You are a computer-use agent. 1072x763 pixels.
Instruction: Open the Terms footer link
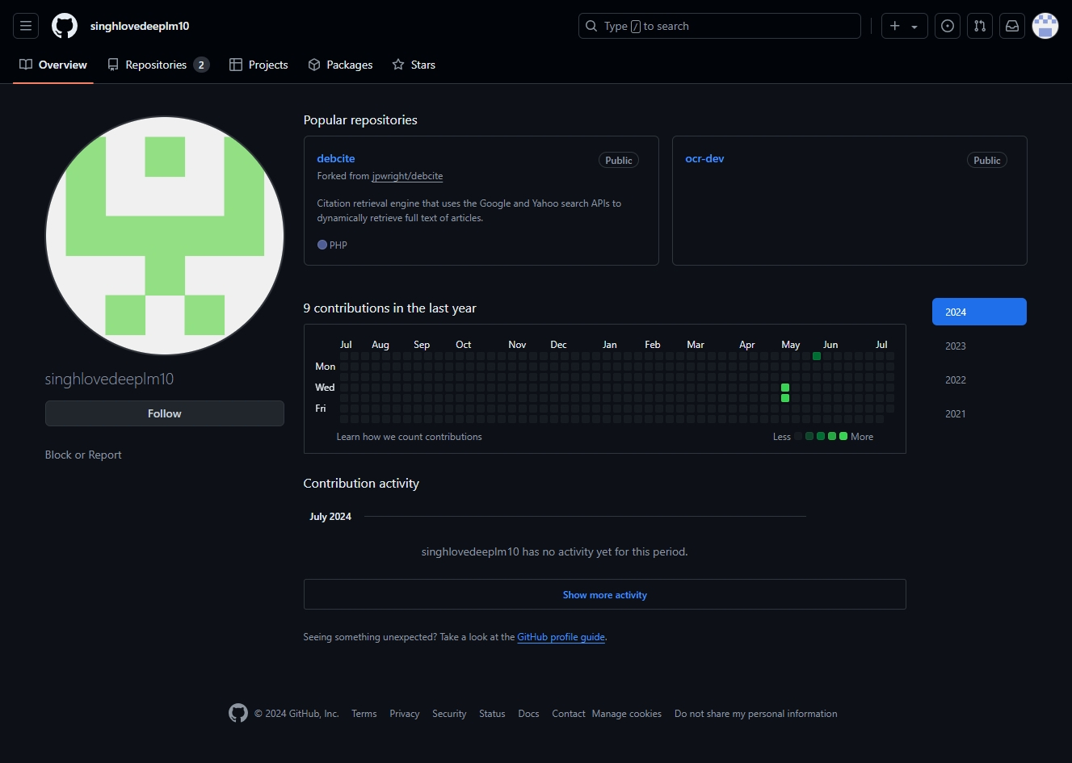(364, 714)
